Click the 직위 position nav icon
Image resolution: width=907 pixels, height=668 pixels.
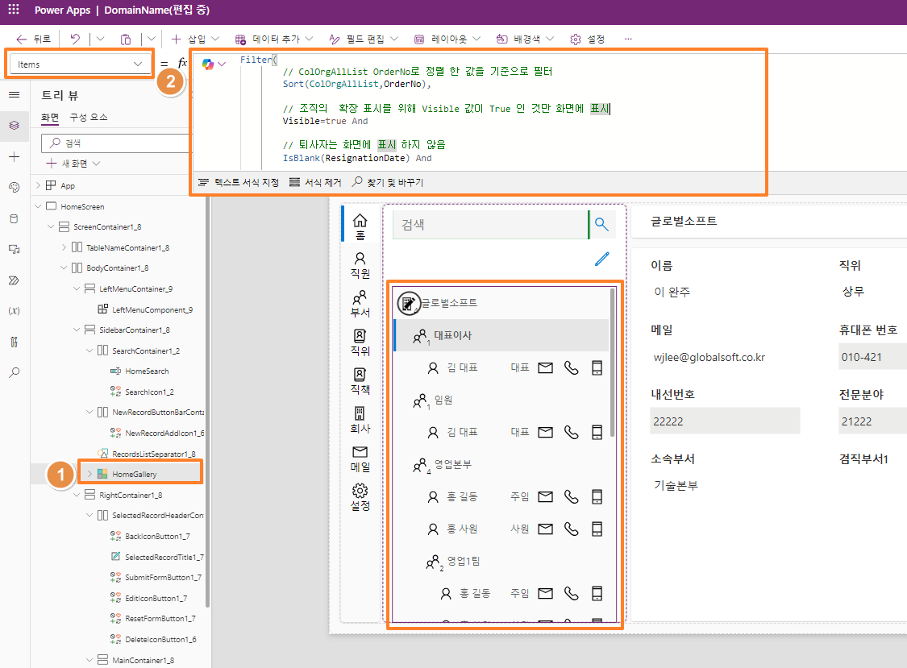(x=360, y=342)
